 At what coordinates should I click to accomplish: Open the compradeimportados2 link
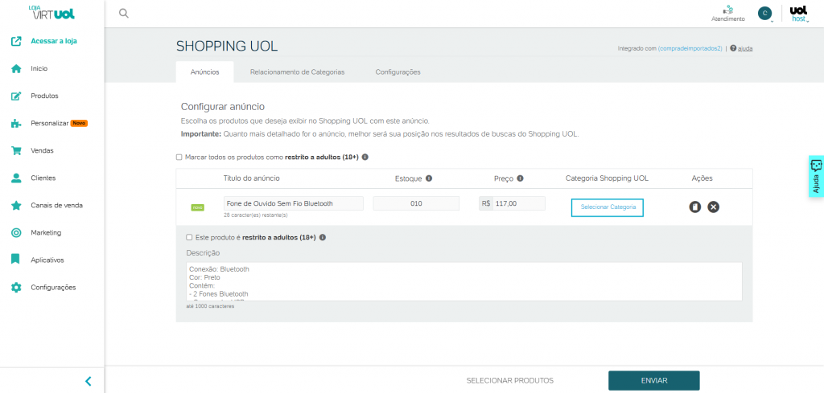[x=690, y=48]
